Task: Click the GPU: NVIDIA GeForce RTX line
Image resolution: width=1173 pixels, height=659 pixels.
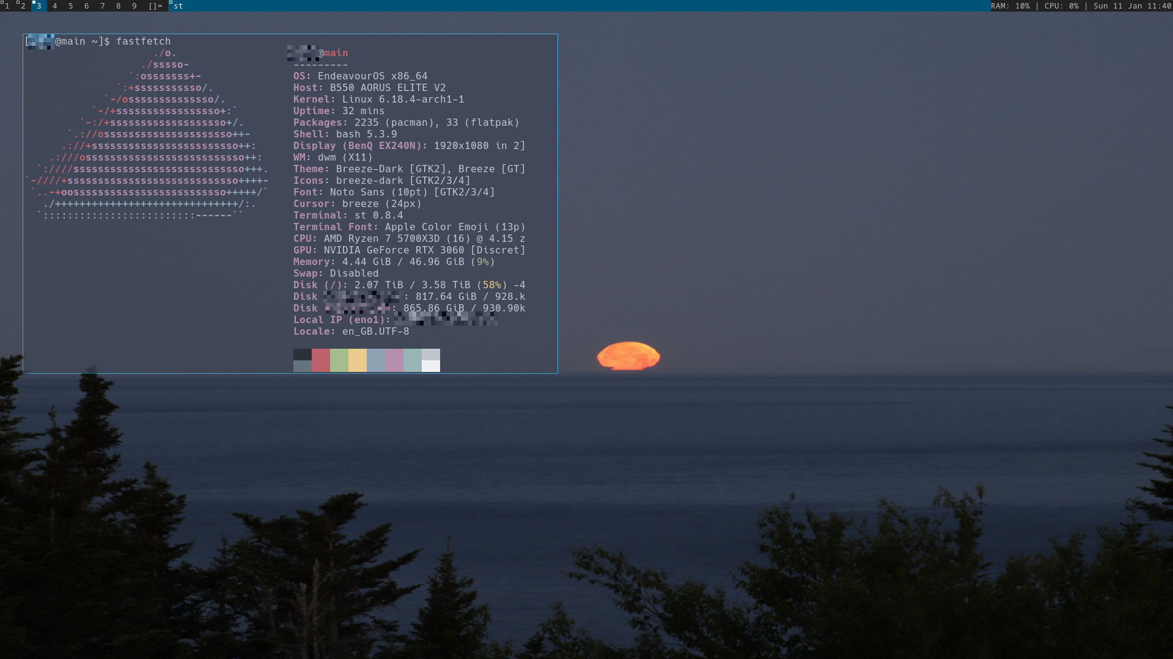Action: [x=410, y=250]
